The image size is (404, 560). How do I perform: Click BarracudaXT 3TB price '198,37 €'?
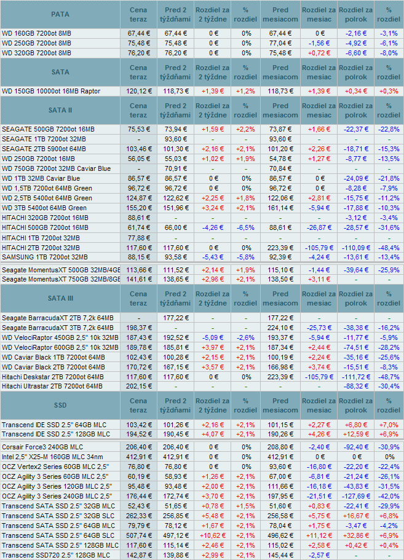138,328
